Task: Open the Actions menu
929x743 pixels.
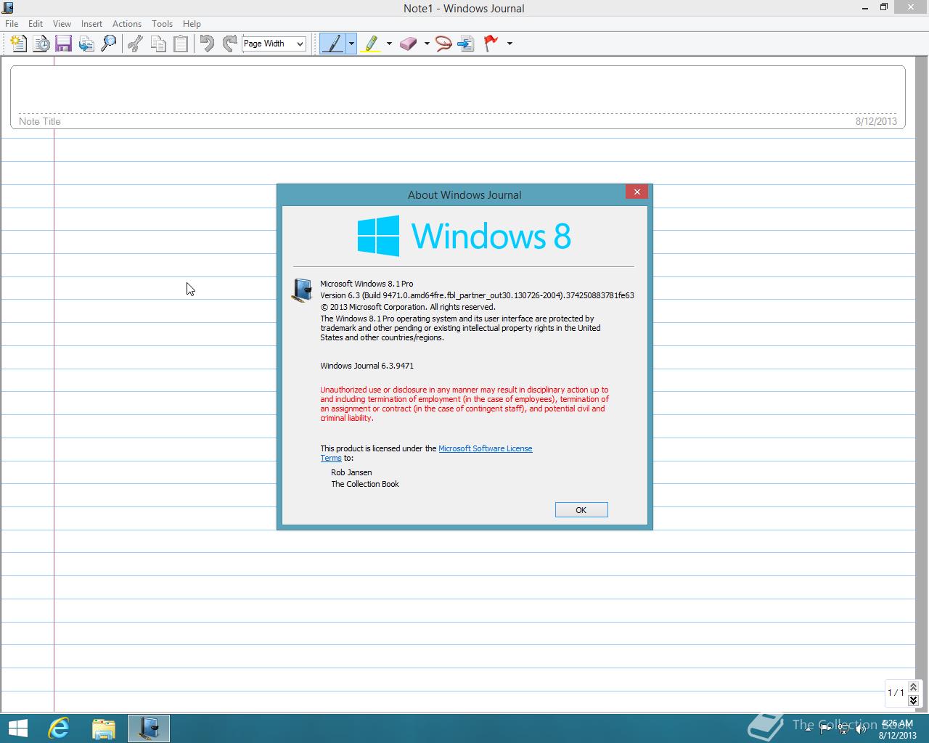Action: (127, 24)
